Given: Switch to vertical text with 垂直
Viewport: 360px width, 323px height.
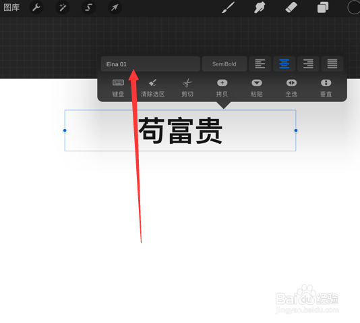Looking at the screenshot, I should coord(326,88).
